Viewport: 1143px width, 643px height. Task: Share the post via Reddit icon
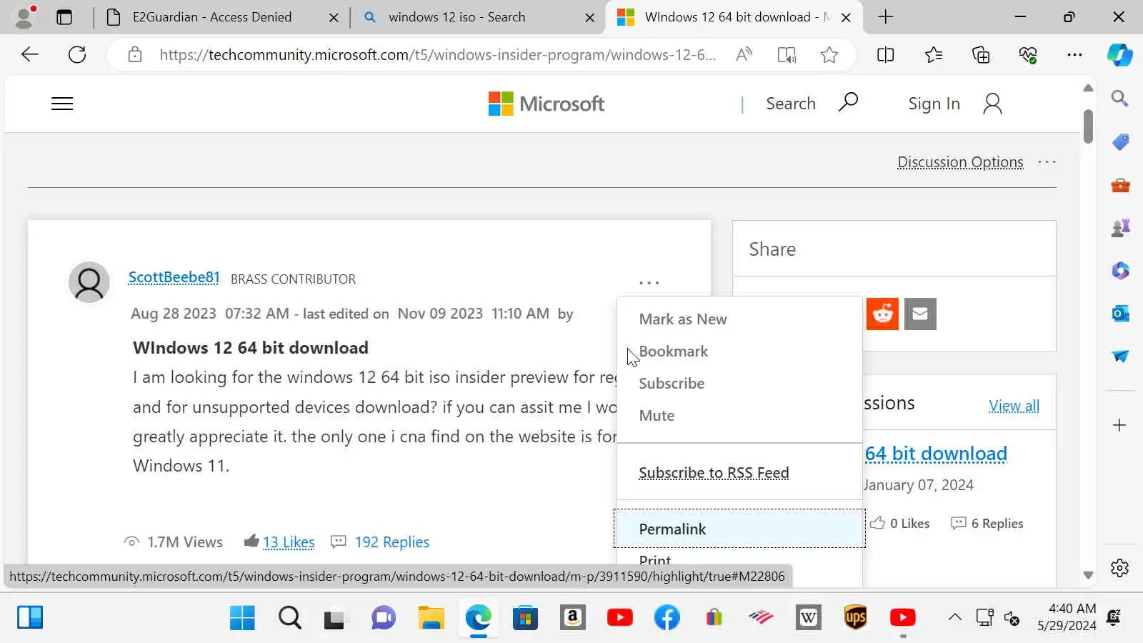click(x=882, y=314)
